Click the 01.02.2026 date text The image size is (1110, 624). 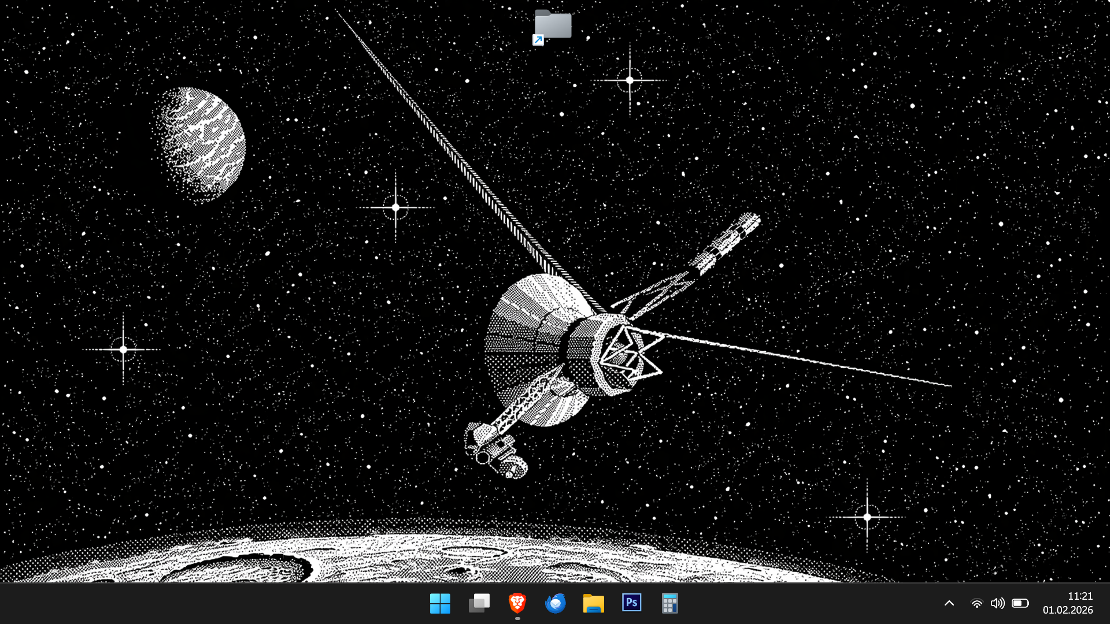tap(1067, 610)
